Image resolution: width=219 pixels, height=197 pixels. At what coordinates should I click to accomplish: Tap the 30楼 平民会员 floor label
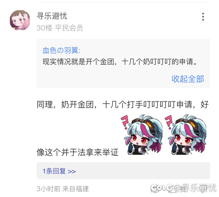tap(60, 28)
